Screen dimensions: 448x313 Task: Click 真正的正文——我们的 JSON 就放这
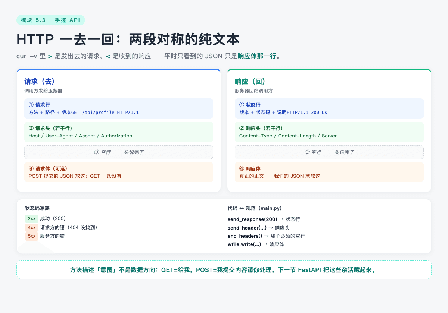coord(280,176)
